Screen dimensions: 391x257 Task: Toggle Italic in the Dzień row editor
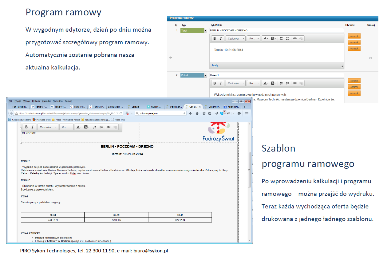(220, 83)
